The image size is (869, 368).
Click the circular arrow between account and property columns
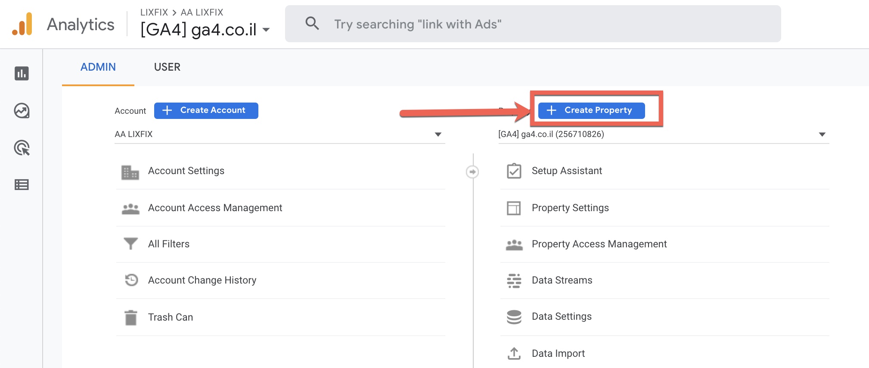click(x=472, y=172)
